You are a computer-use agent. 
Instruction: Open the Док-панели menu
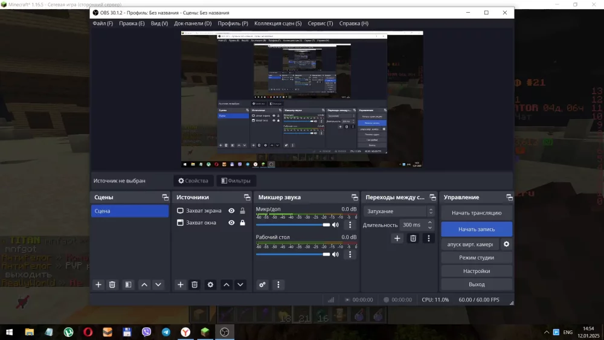(193, 23)
